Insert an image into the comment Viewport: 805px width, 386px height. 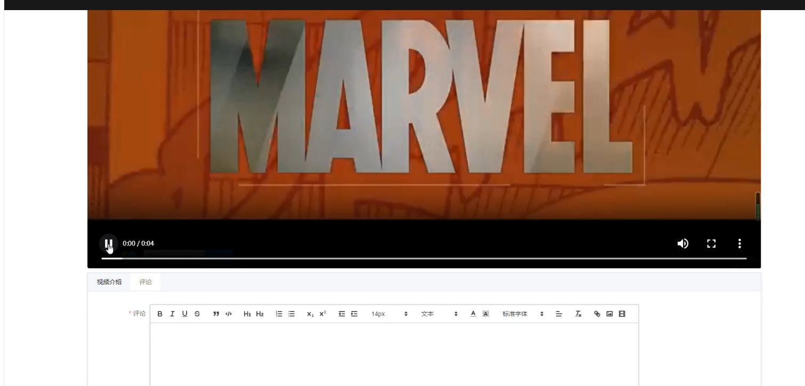609,314
